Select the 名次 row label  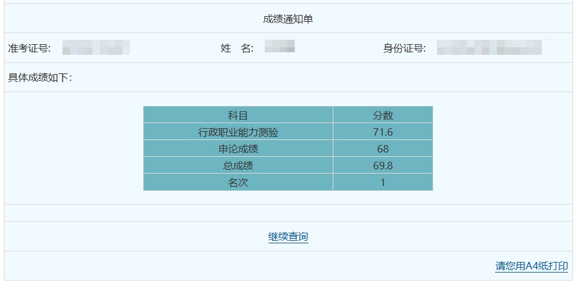(238, 182)
